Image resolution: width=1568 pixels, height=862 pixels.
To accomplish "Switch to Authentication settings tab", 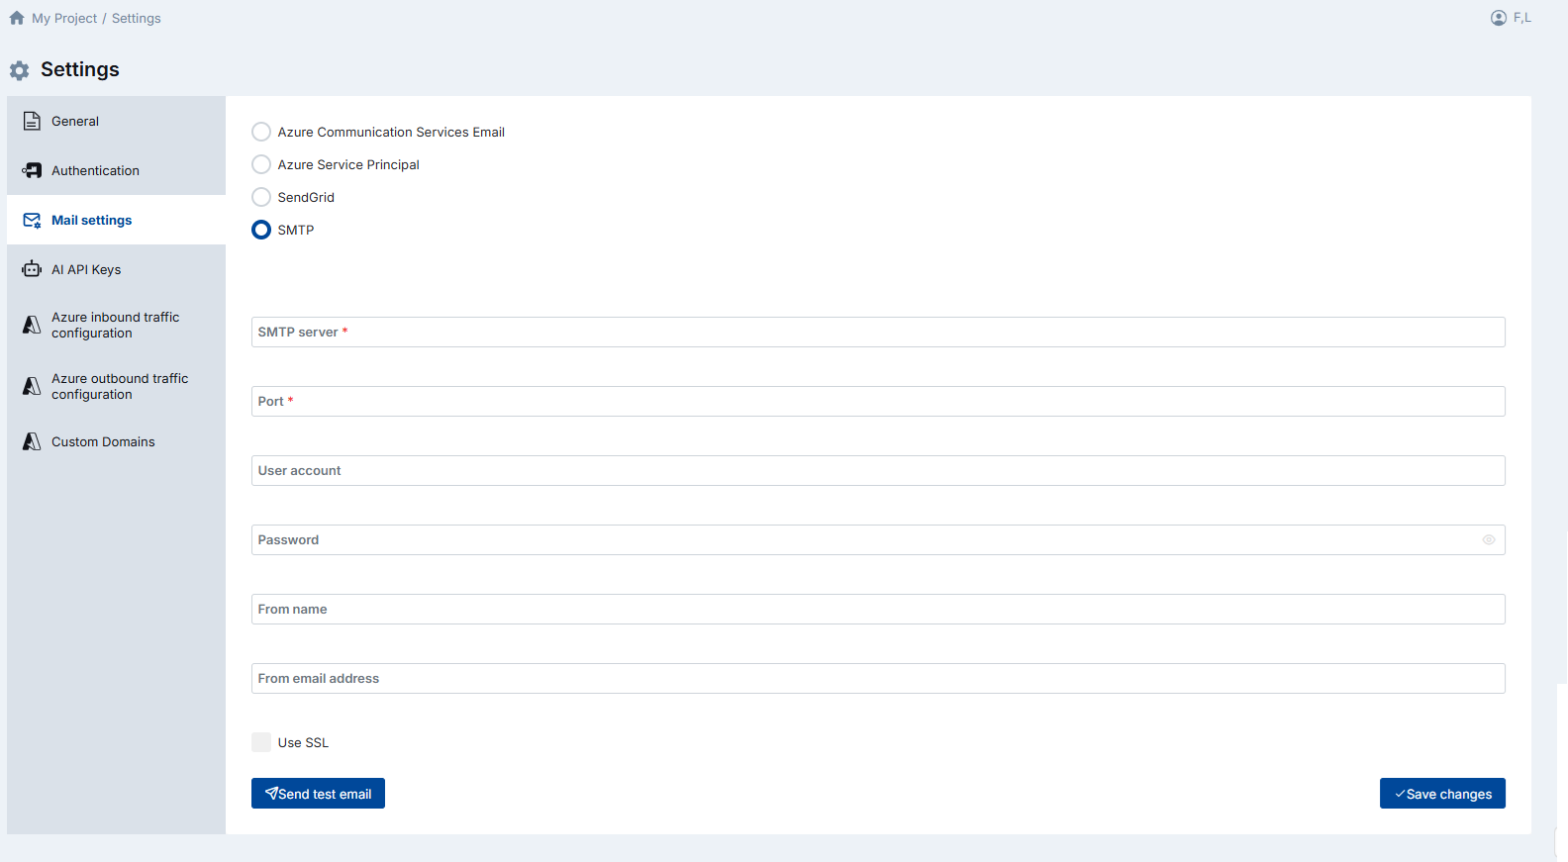I will coord(116,170).
